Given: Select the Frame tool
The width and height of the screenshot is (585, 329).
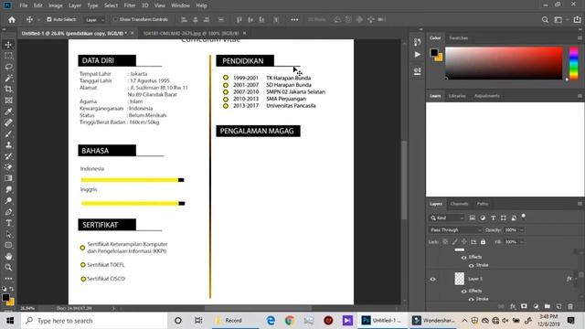Looking at the screenshot, I should (8, 101).
